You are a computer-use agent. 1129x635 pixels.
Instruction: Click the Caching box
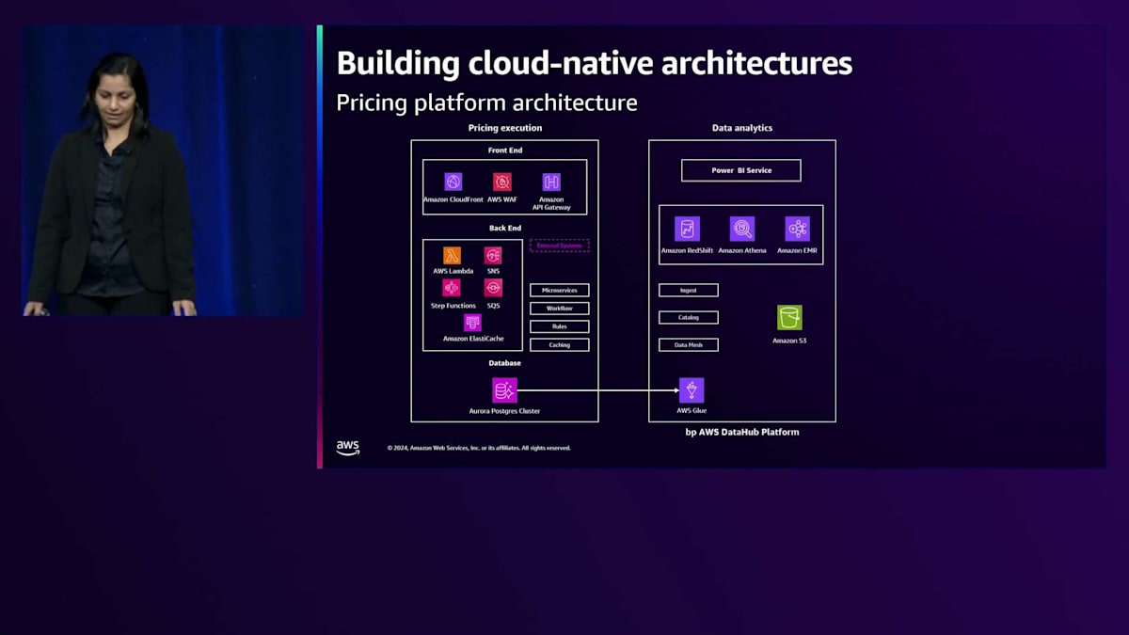point(560,345)
